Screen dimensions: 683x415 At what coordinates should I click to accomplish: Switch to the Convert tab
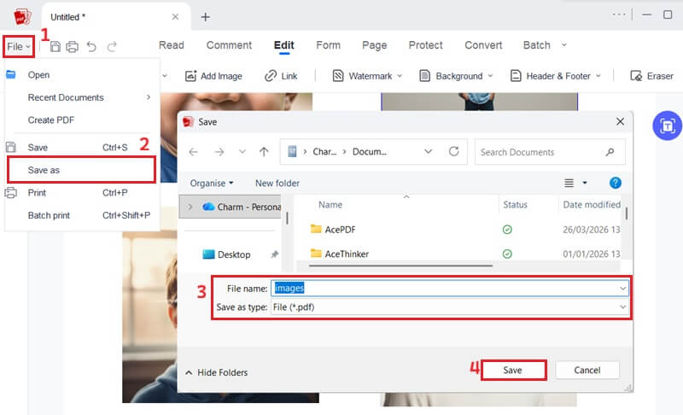[x=483, y=45]
